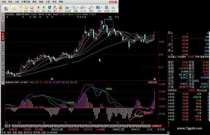
Task: Click the 同行业比较 industry comparison link
Action: pos(202,90)
